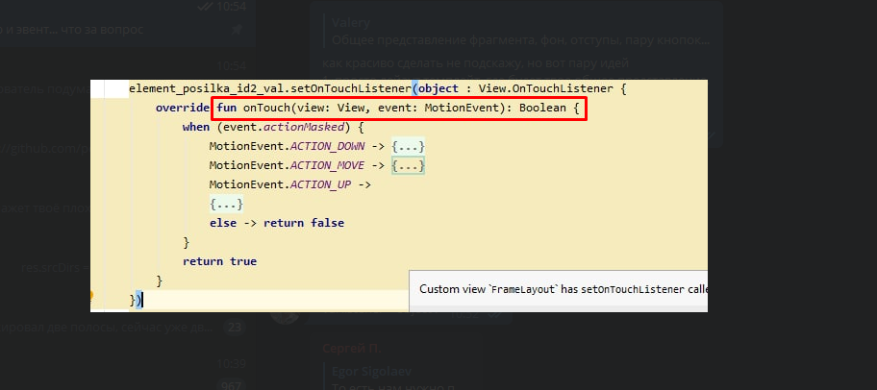
Task: Click 'else -> return false' line
Action: click(x=277, y=223)
